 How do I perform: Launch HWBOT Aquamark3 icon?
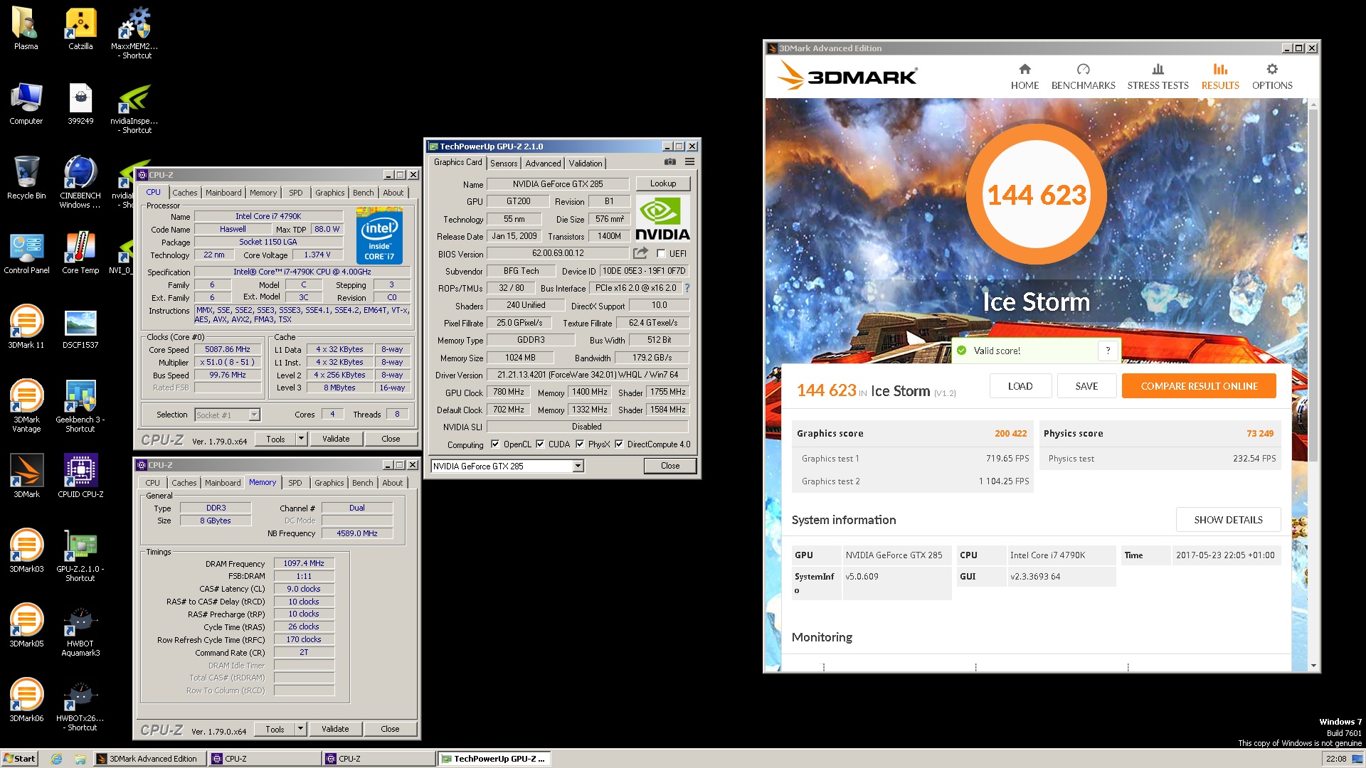tap(80, 630)
